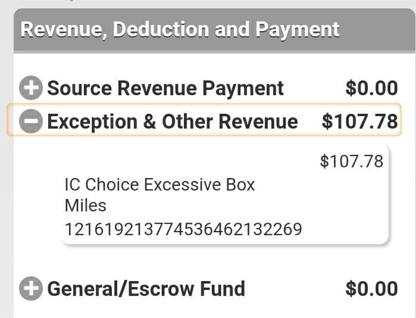
Task: Collapse Exception & Other Revenue minus icon
Action: 31,122
